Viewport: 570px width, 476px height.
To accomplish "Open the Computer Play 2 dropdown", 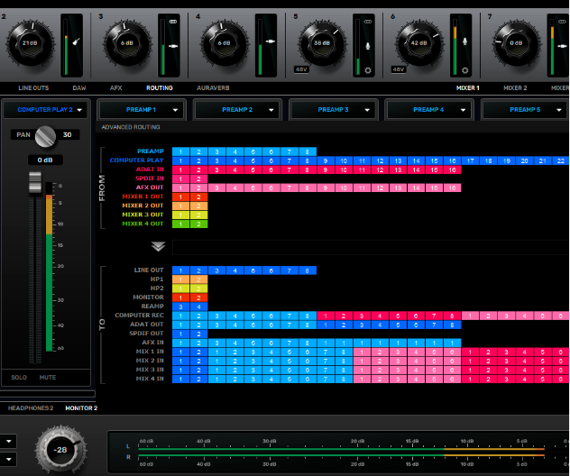I will point(47,110).
